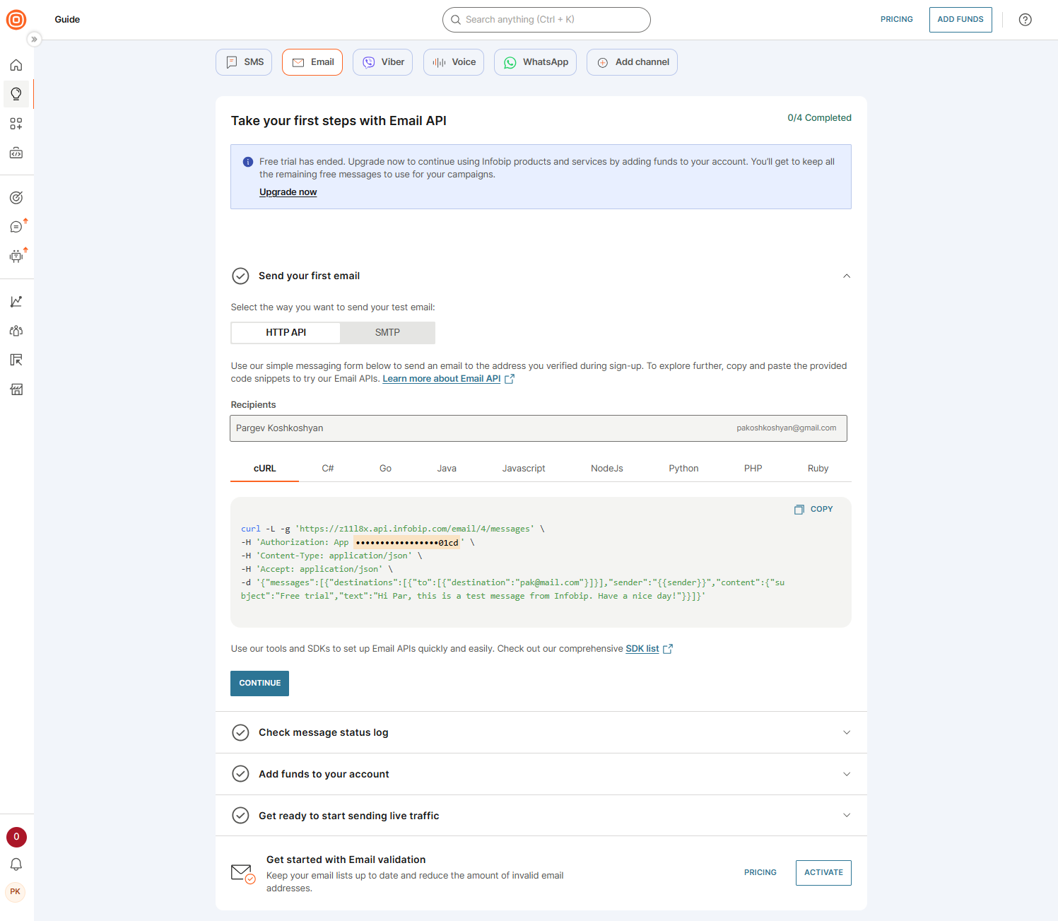Open the Developer Tools briefcase icon
Image resolution: width=1058 pixels, height=921 pixels.
pos(16,153)
